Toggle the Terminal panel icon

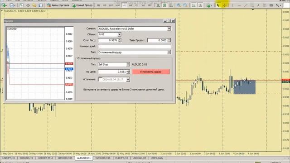coord(40,5)
